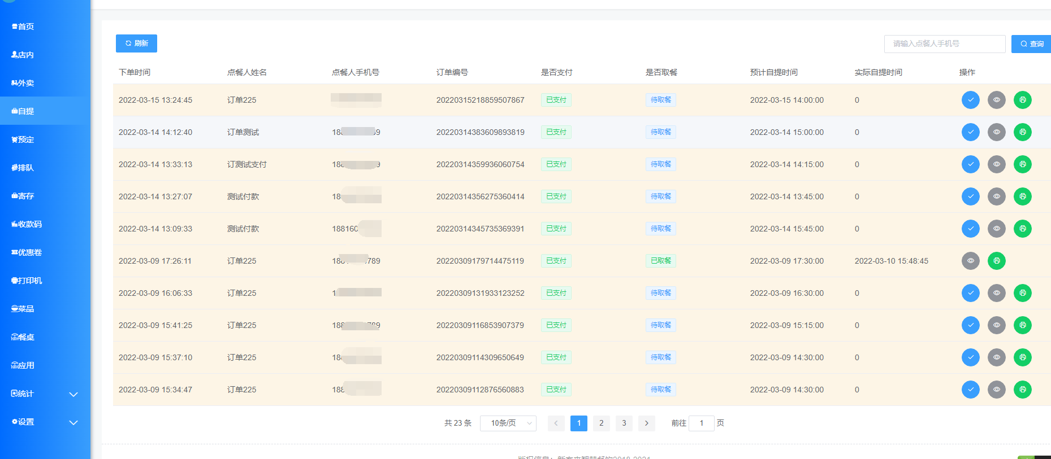Open the 打印机 printer menu
The image size is (1051, 459).
pyautogui.click(x=45, y=281)
